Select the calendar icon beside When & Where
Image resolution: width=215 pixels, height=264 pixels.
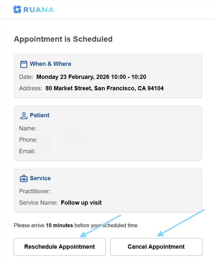(x=23, y=64)
